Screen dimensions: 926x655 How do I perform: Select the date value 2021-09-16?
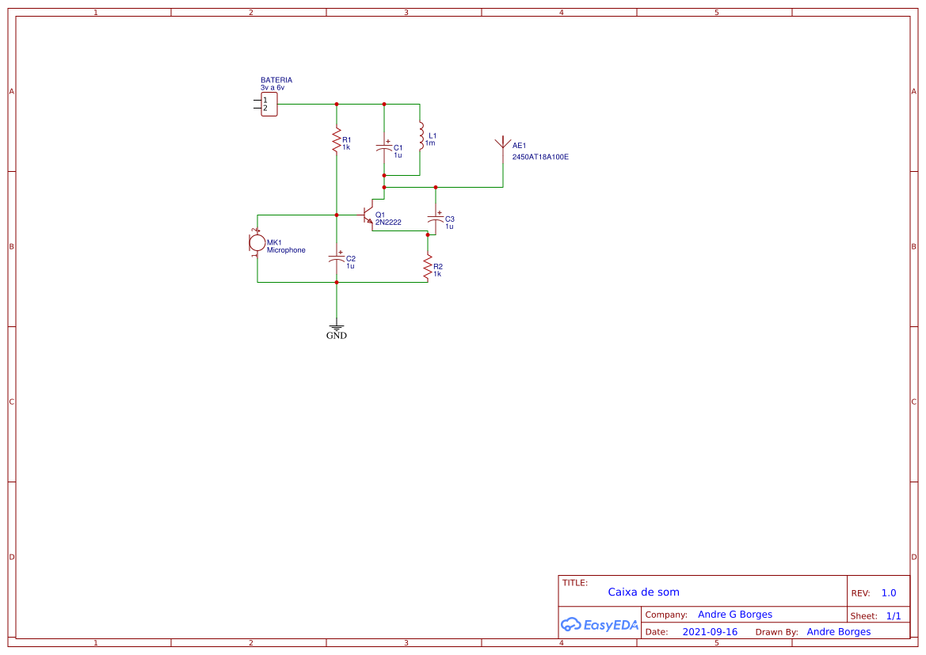pyautogui.click(x=710, y=632)
